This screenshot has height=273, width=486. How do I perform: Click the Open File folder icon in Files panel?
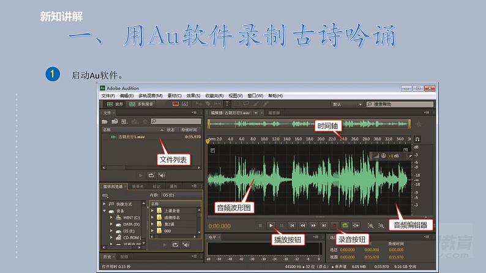pyautogui.click(x=105, y=122)
